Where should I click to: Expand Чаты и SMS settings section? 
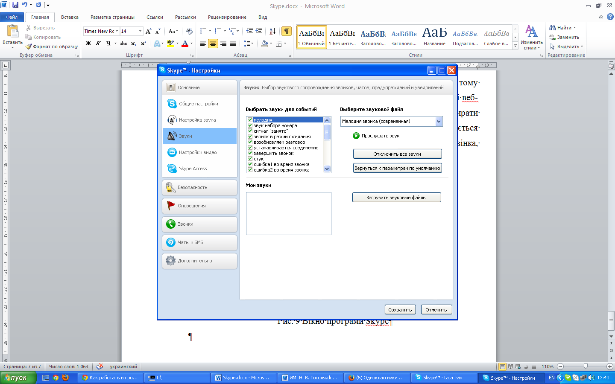tap(199, 242)
